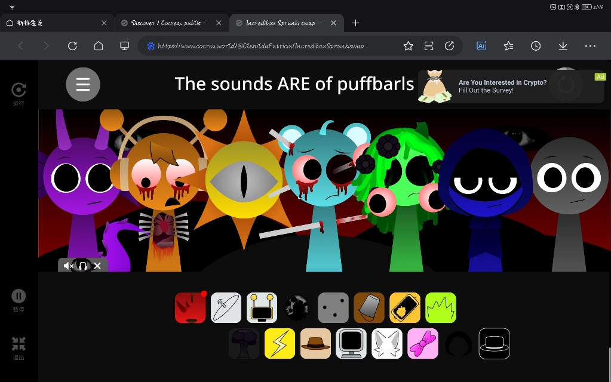Viewport: 611px width, 382px height.
Task: Focus the cocrea.world address bar
Action: 260,46
